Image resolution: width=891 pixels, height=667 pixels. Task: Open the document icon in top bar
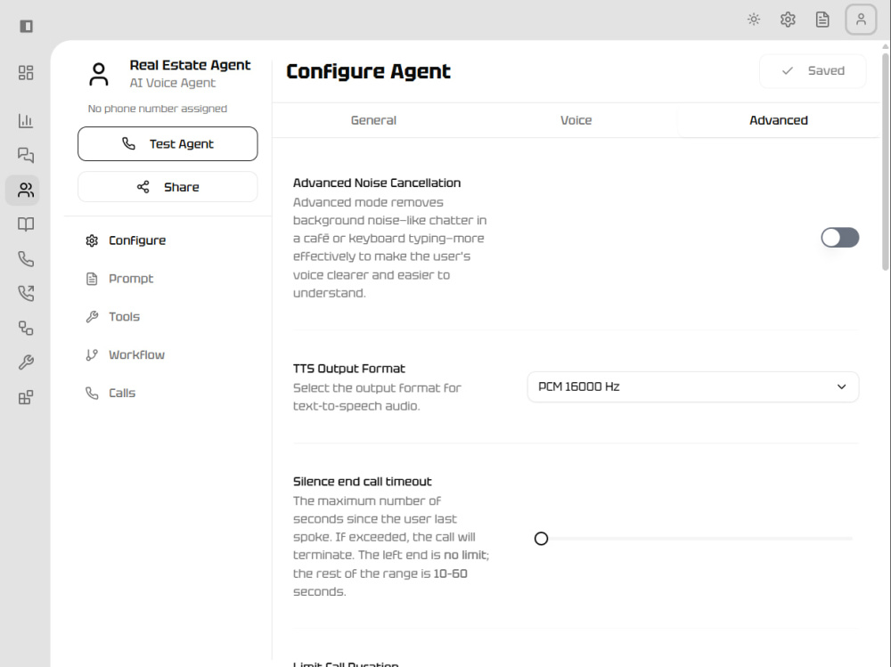(822, 20)
